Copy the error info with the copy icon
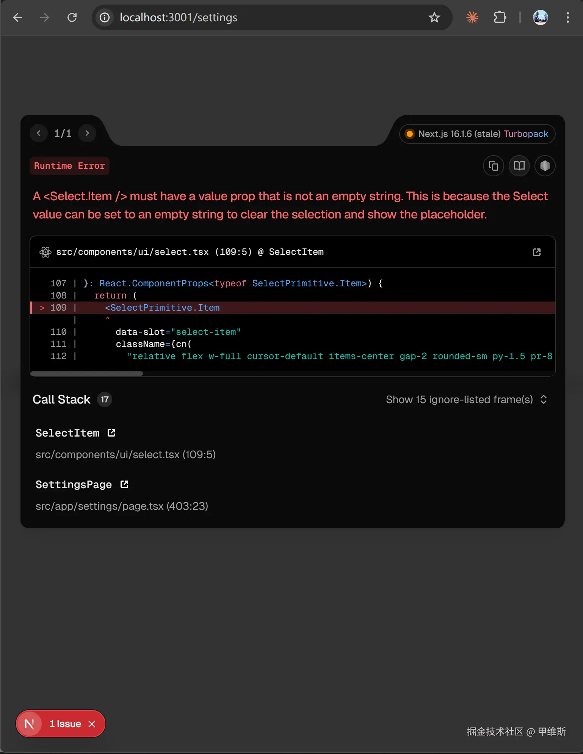583x754 pixels. coord(493,166)
